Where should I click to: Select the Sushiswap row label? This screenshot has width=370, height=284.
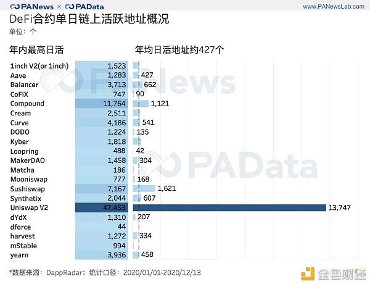click(x=27, y=189)
